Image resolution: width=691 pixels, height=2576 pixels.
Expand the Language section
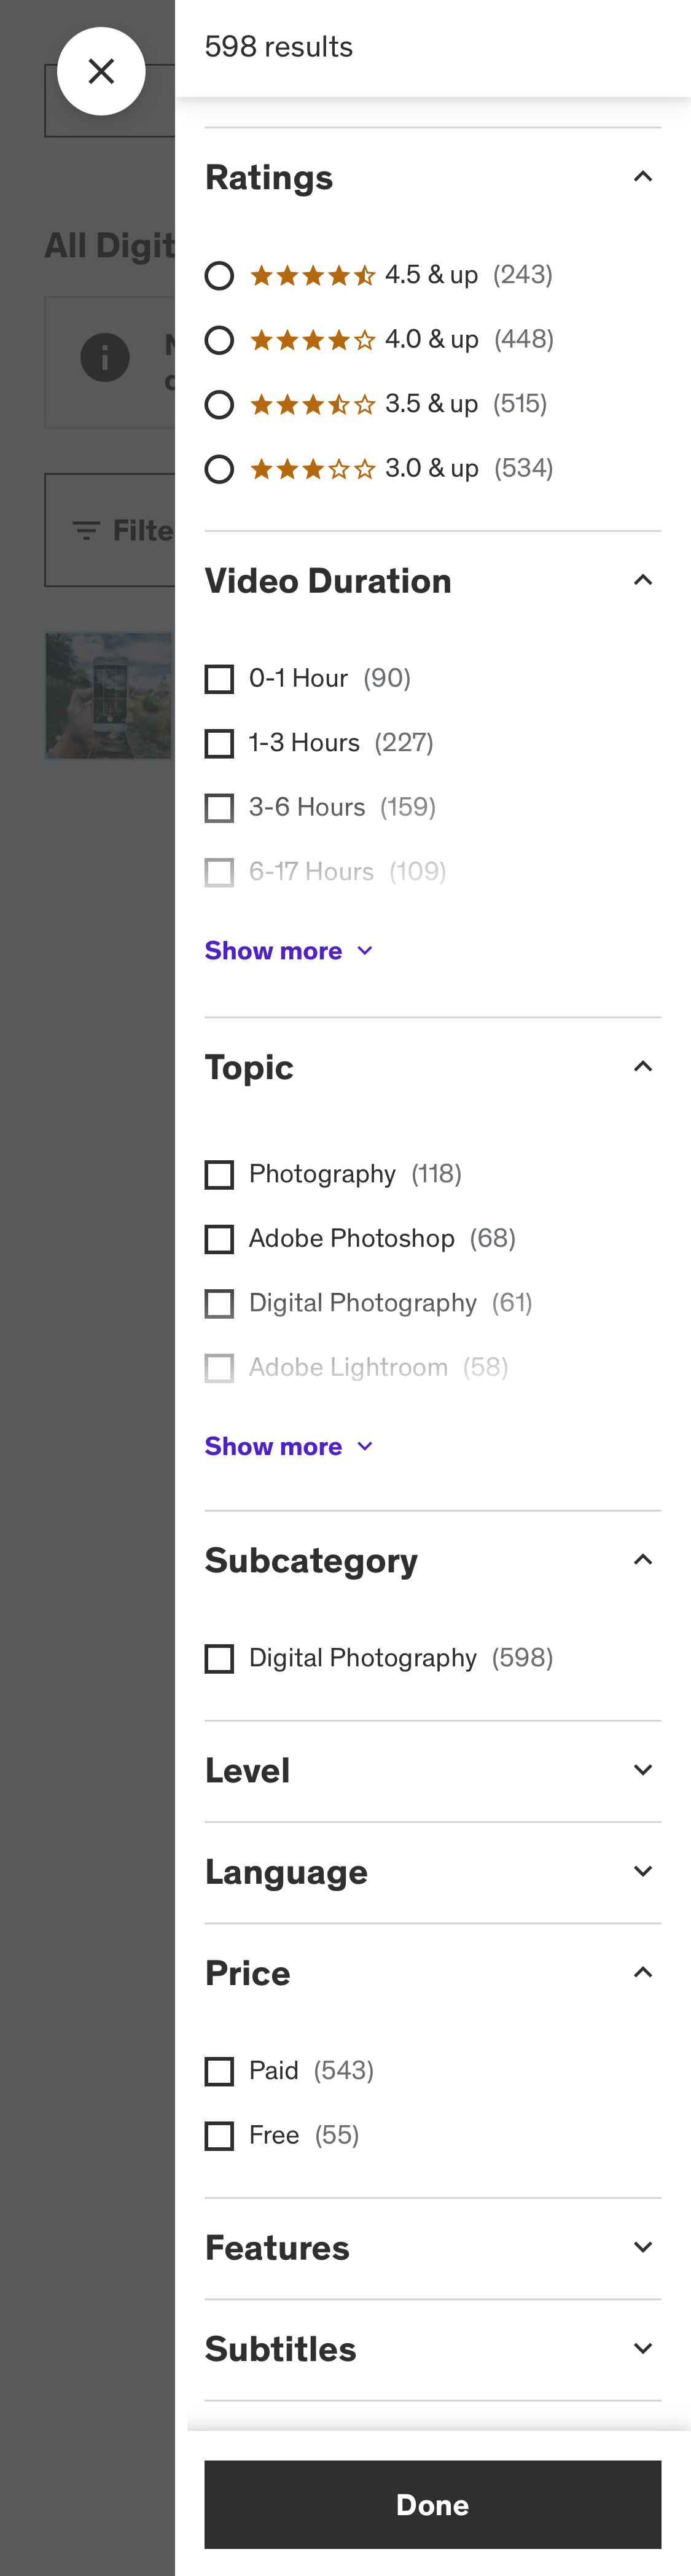point(643,1871)
